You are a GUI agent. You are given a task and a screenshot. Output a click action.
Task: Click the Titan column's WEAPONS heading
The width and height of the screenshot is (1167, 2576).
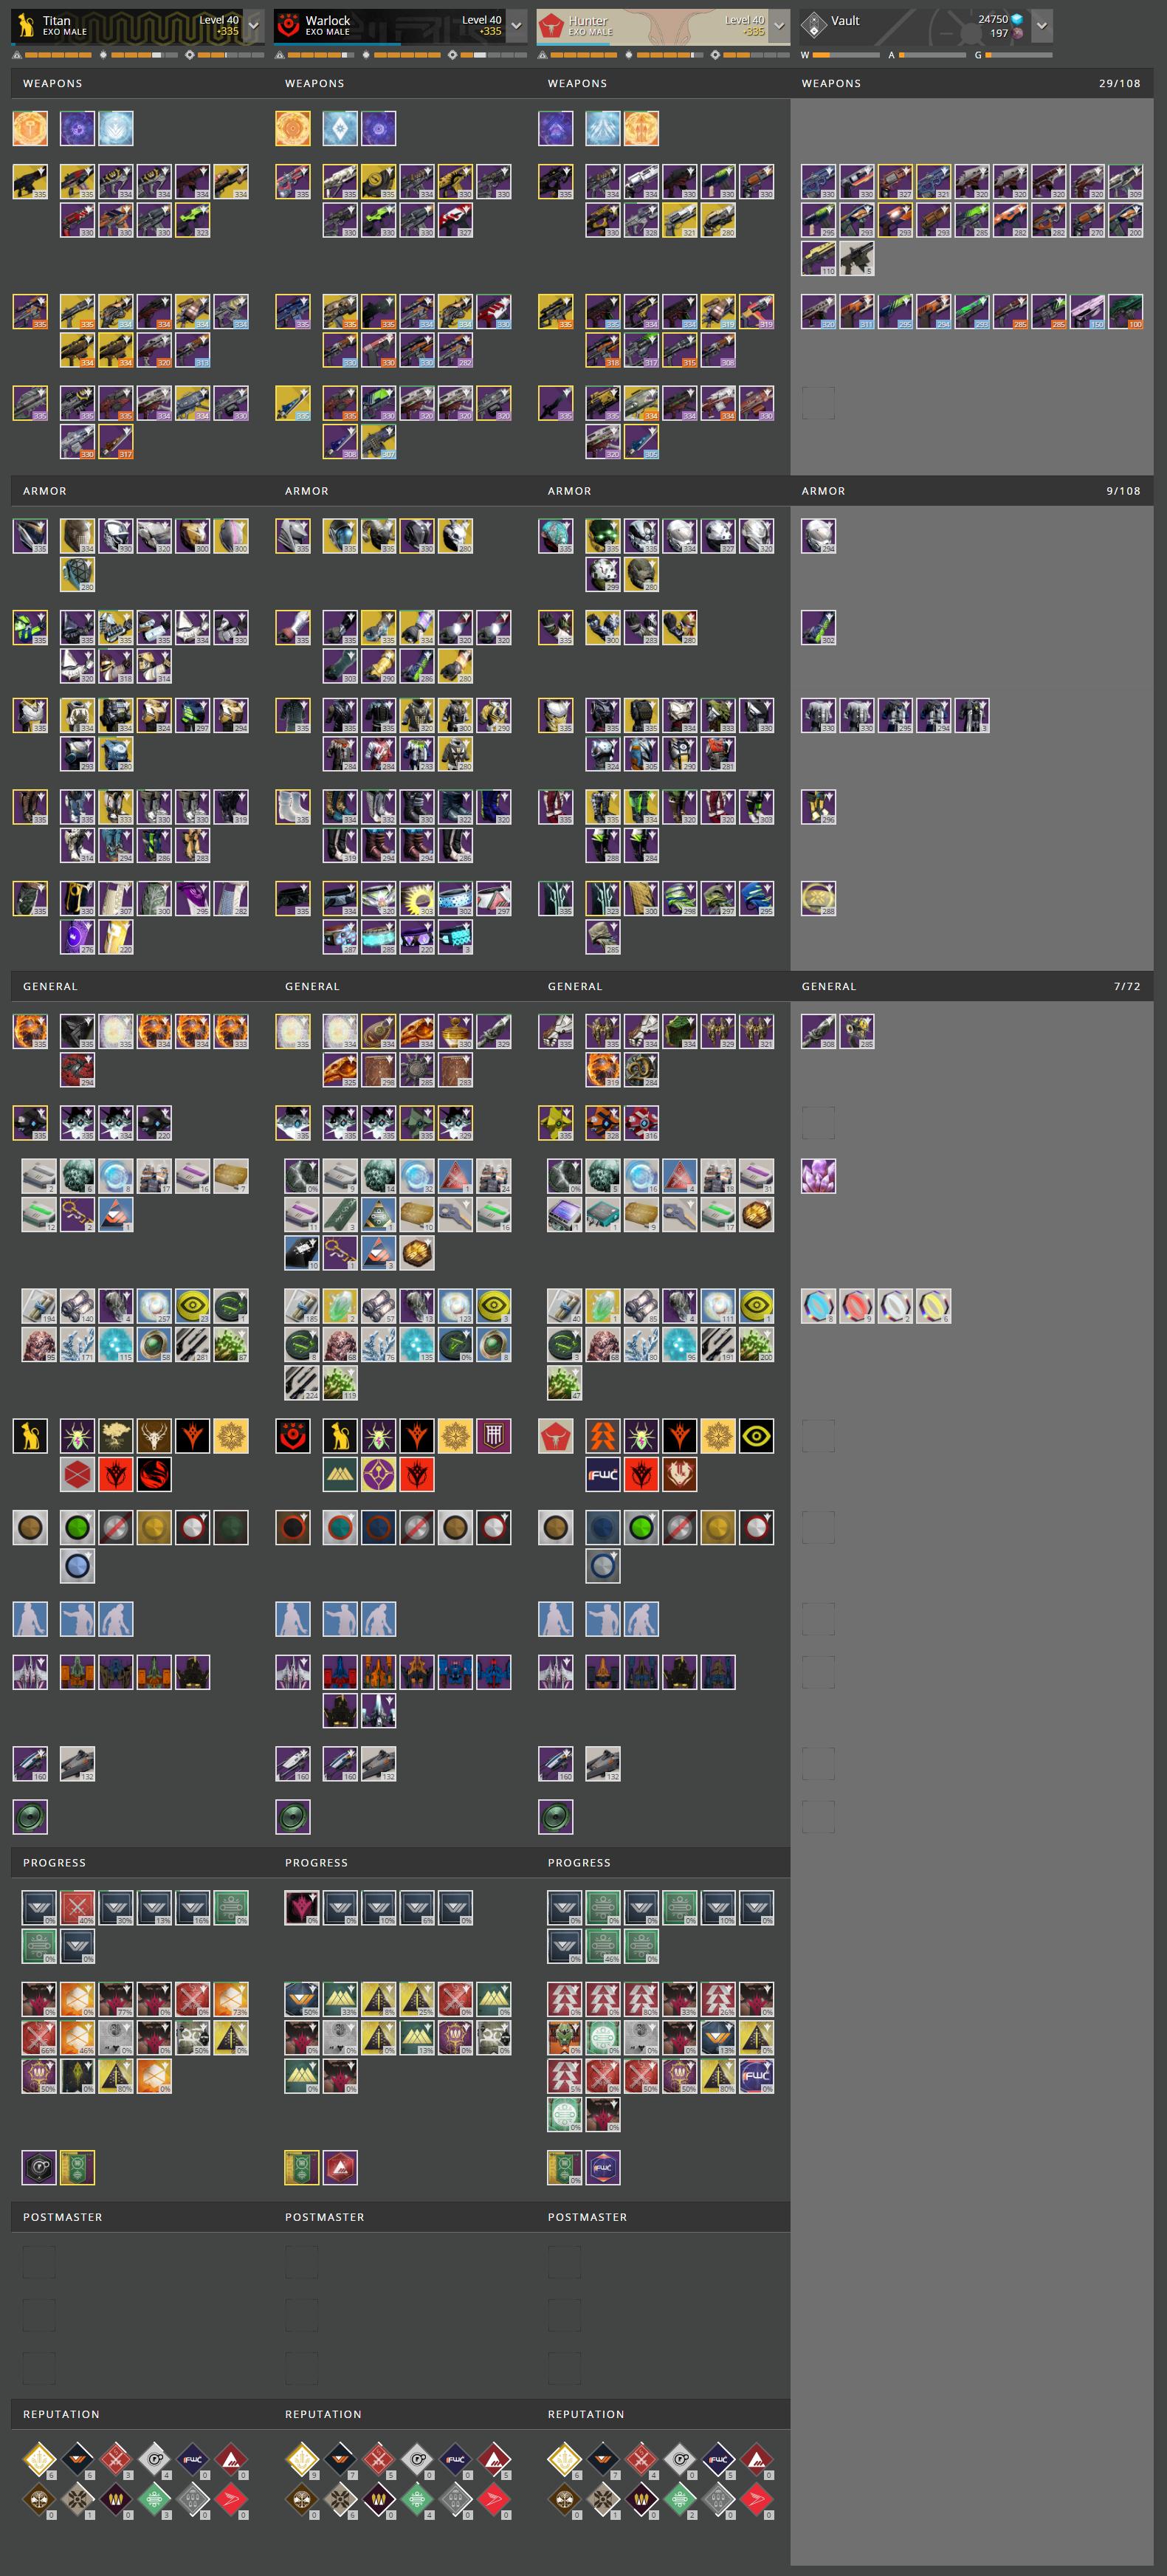click(53, 83)
